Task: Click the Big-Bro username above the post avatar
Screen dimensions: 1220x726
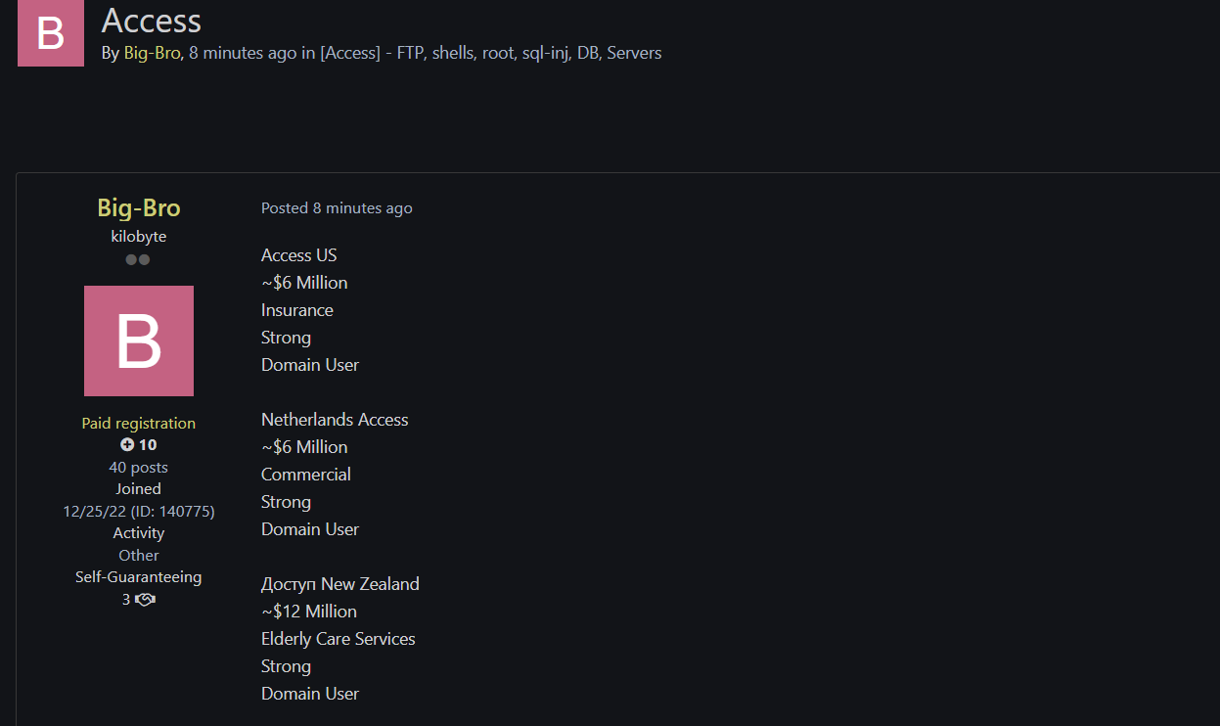Action: (139, 207)
